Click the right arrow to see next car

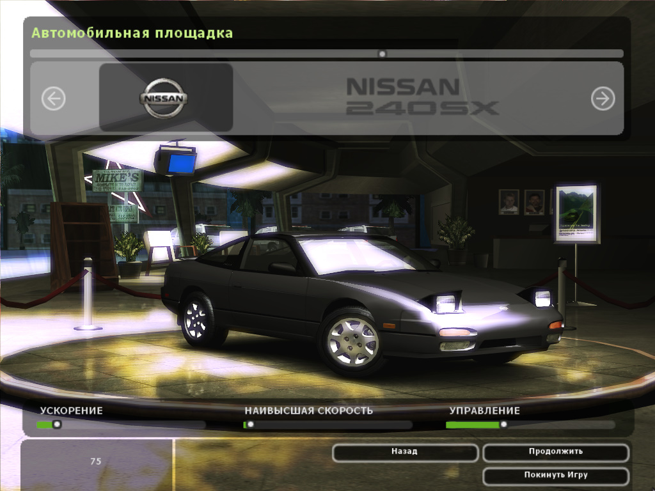[603, 98]
